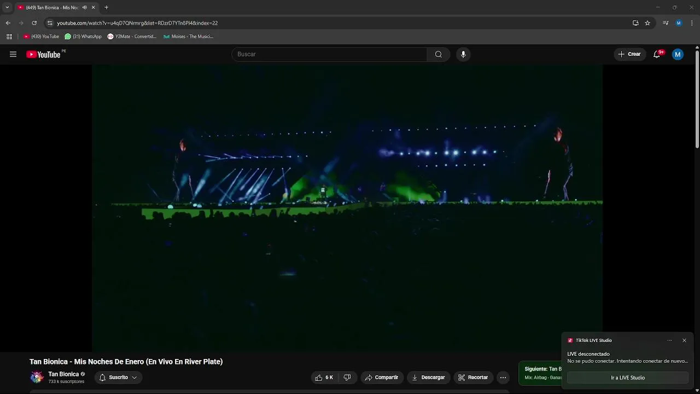Screen dimensions: 700x394
Task: Click the 733 k suscriptores text
Action: coord(66,381)
